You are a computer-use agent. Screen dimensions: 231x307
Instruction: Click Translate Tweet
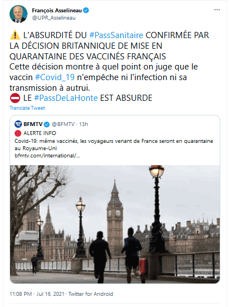click(27, 108)
